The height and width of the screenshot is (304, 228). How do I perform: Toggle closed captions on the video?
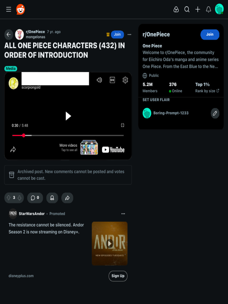[112, 80]
